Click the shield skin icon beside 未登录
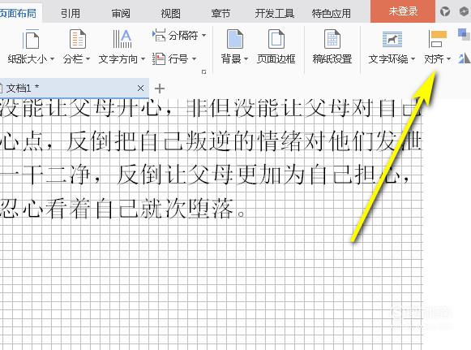Viewport: 471px width, 350px height. tap(445, 11)
